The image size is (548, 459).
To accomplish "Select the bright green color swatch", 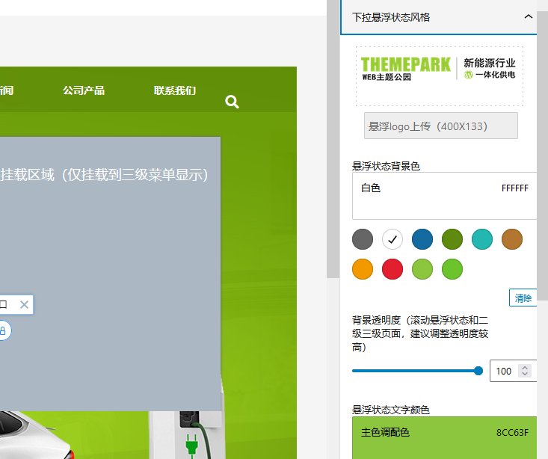I will (452, 269).
